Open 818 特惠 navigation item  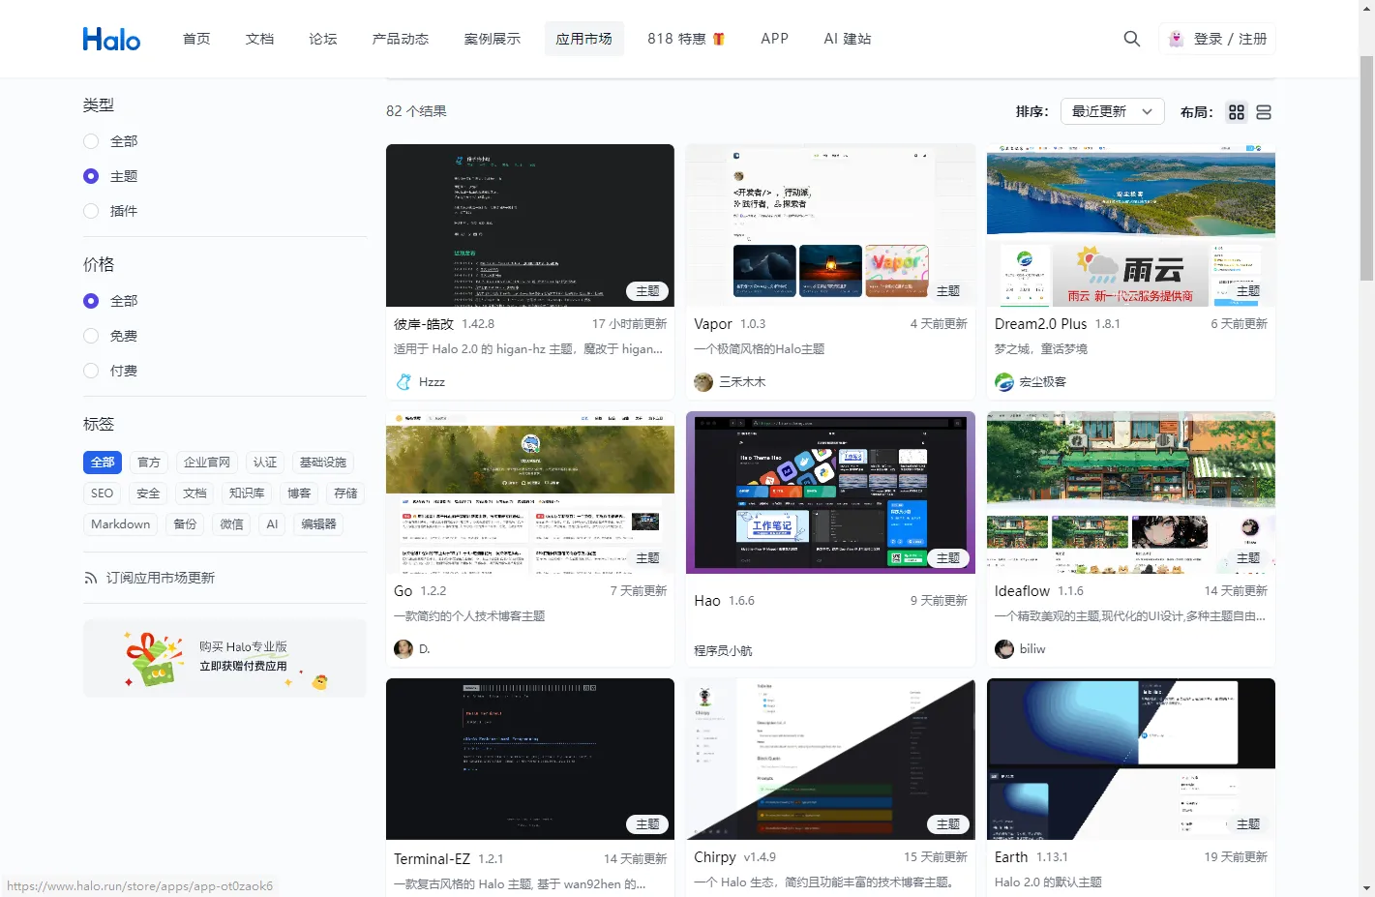click(686, 39)
